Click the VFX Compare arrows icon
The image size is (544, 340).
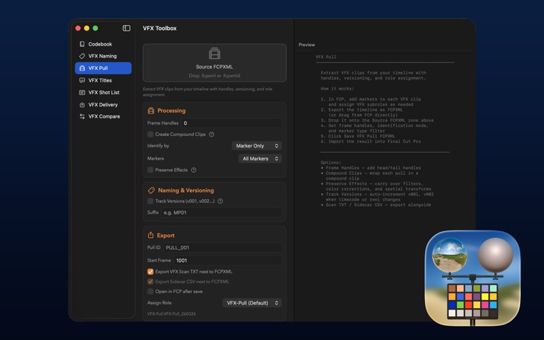tap(82, 116)
